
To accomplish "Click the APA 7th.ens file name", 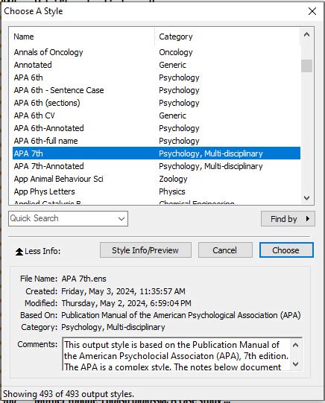I will 83,279.
